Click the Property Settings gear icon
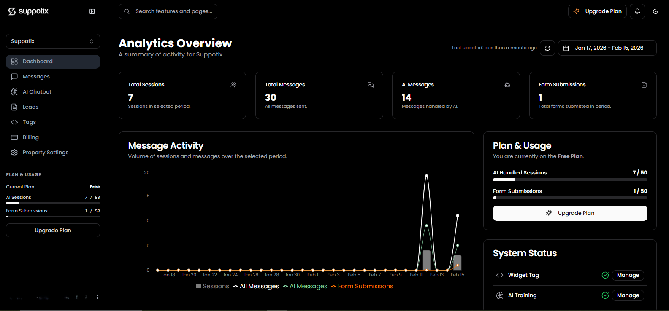This screenshot has width=669, height=311. (x=14, y=153)
